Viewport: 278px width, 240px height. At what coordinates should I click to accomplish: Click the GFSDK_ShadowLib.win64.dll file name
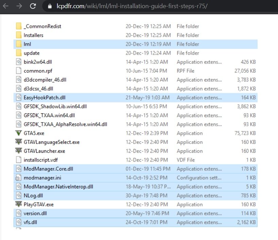point(55,107)
